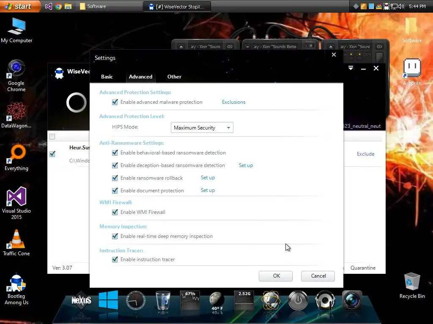
Task: Click Set up for deception-based detection
Action: point(246,165)
